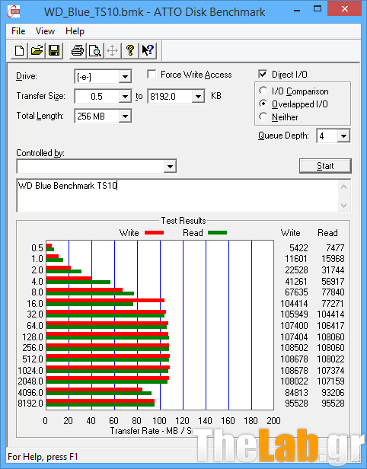The image size is (367, 469).
Task: Close the ATTO Disk Benchmark window
Action: [x=345, y=8]
